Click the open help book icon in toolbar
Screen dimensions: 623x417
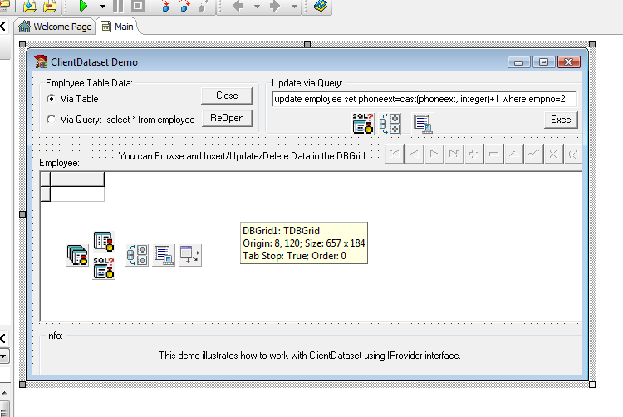click(321, 6)
